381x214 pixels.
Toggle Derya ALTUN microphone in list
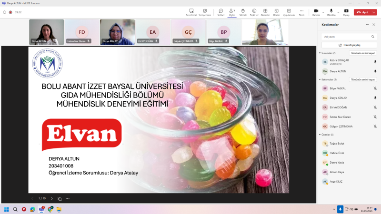(x=375, y=71)
